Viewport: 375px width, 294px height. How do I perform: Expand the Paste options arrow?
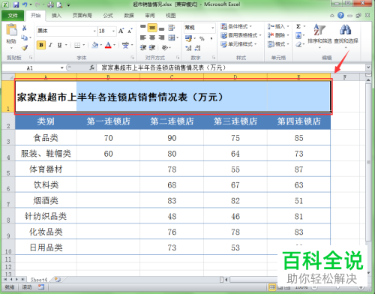pos(11,47)
